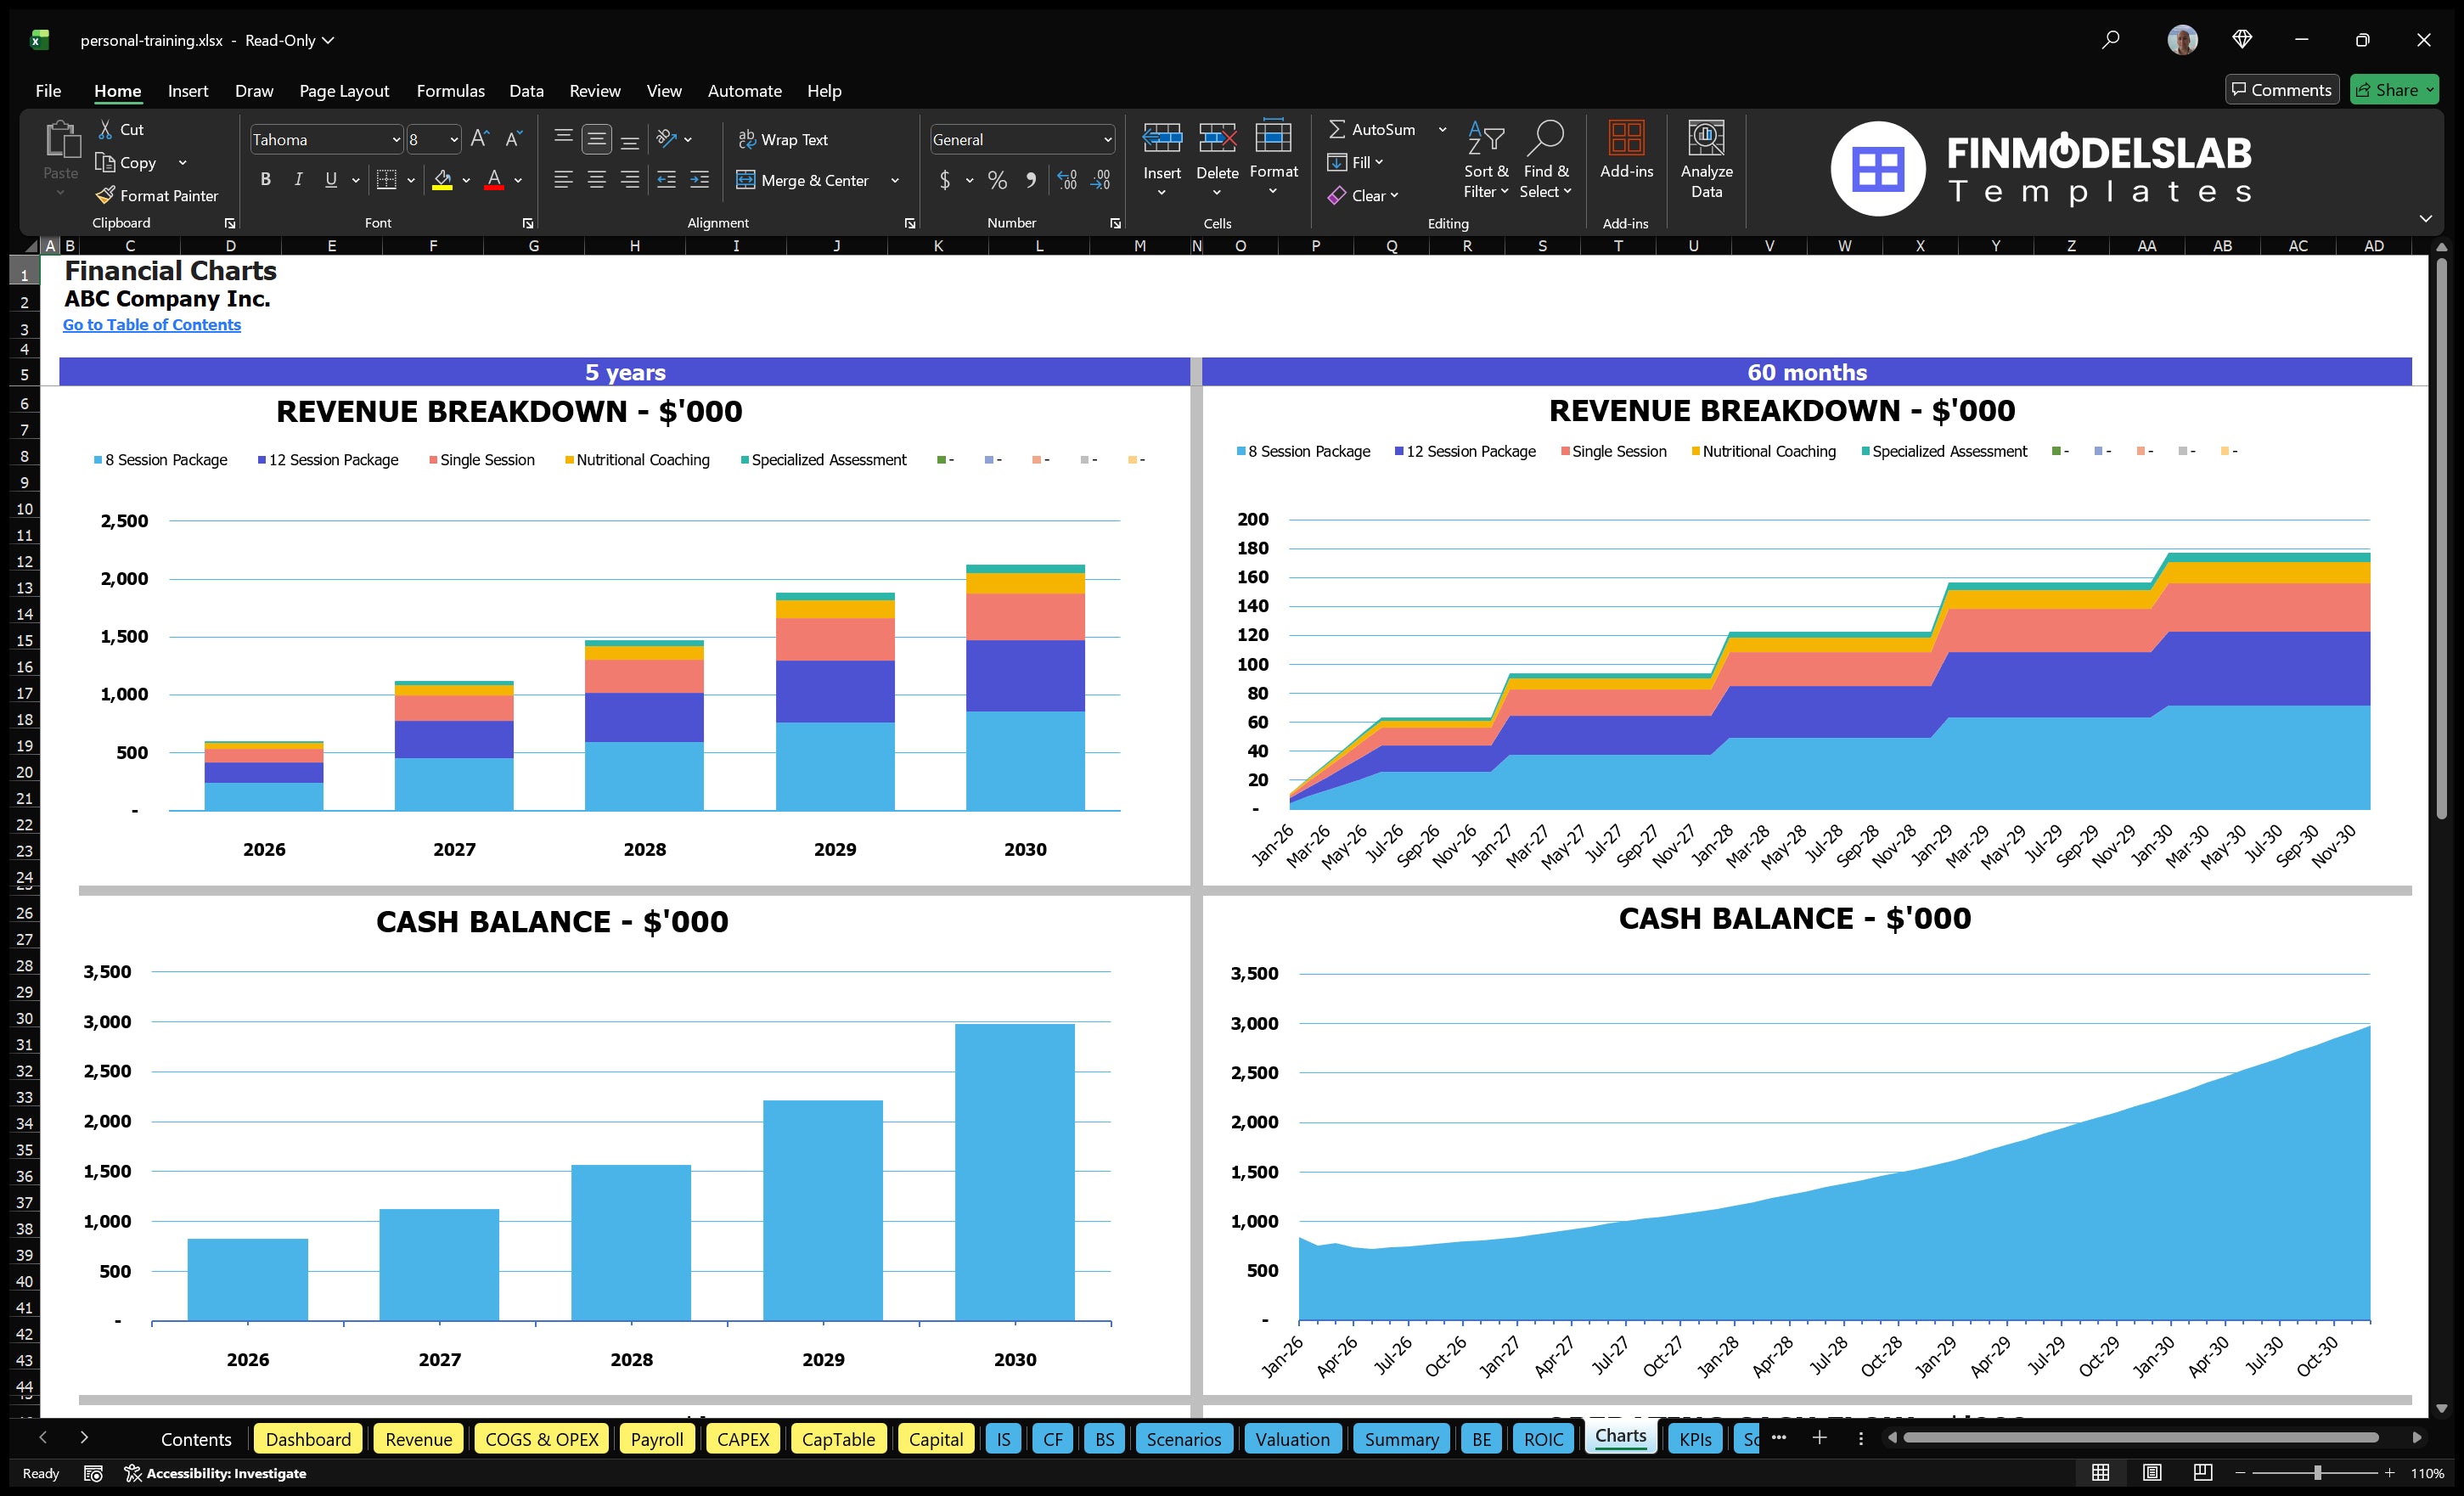This screenshot has height=1496, width=2464.
Task: Launch Analyze Data feature
Action: pyautogui.click(x=1707, y=160)
